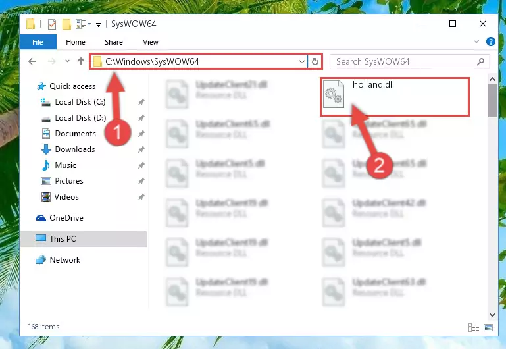Expand the ribbon with the chevron
The height and width of the screenshot is (349, 506).
476,41
